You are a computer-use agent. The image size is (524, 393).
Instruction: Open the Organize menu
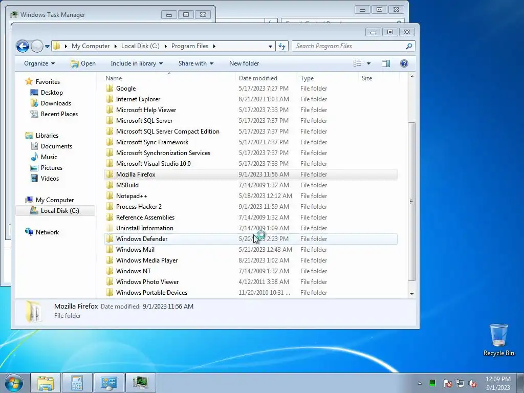click(39, 63)
